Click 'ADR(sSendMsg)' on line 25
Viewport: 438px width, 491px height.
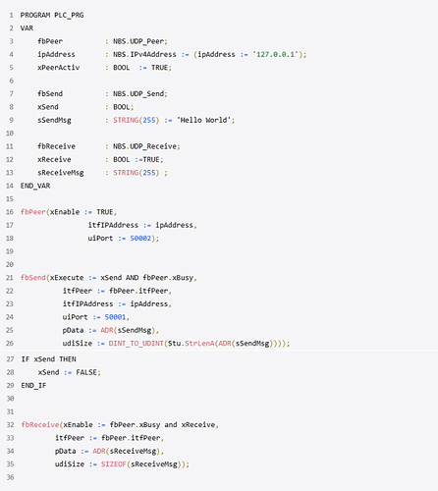pos(128,330)
